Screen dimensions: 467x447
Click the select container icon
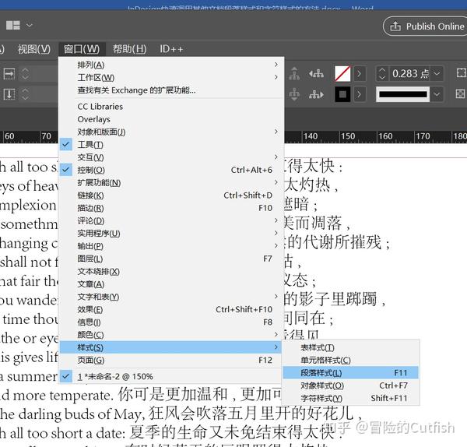pyautogui.click(x=294, y=73)
